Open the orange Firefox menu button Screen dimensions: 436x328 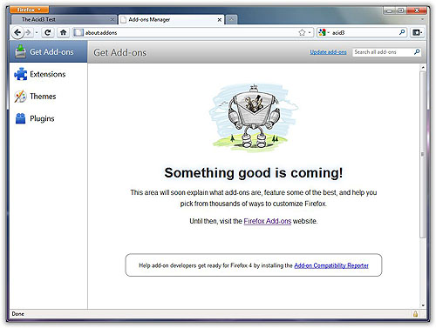point(29,10)
